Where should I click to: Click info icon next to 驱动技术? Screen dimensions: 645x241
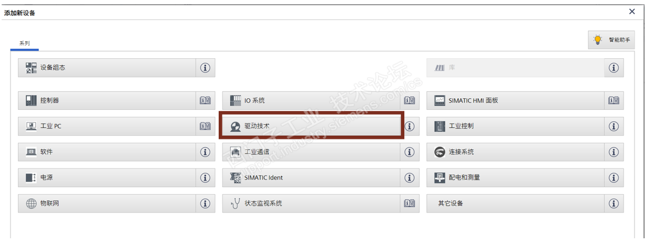click(409, 126)
